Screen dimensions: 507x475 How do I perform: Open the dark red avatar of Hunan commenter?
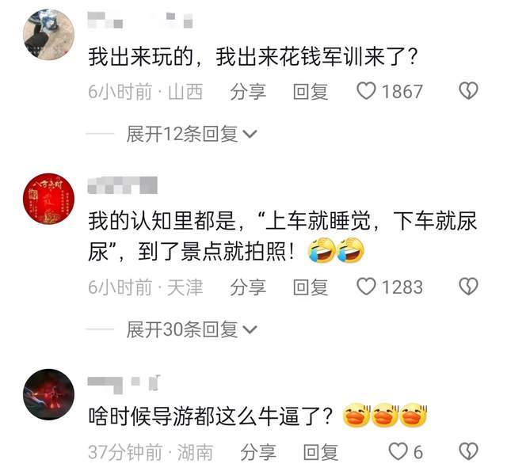[x=48, y=394]
